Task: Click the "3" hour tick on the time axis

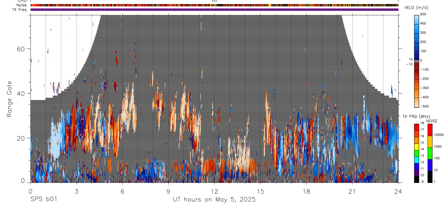Action: click(x=76, y=191)
